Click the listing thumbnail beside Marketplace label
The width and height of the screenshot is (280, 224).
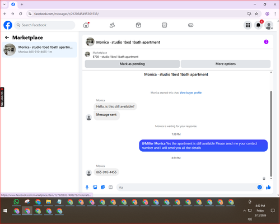[87, 54]
